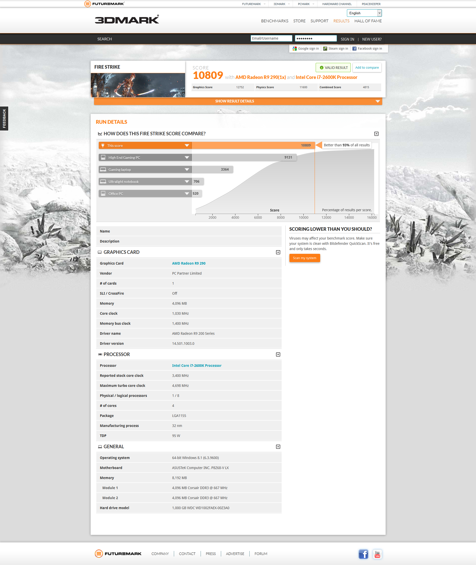Click Add to compare button

click(x=367, y=68)
